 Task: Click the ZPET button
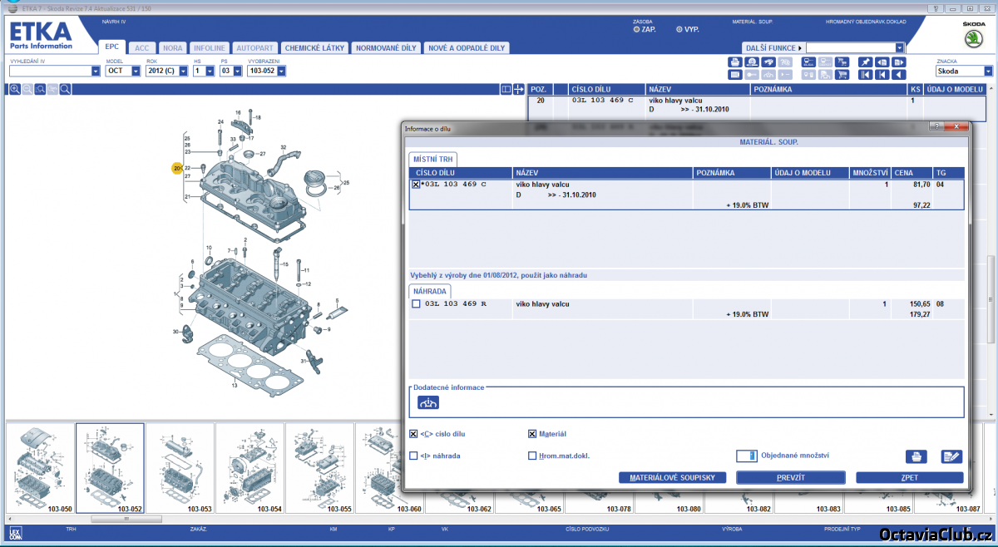(x=909, y=478)
